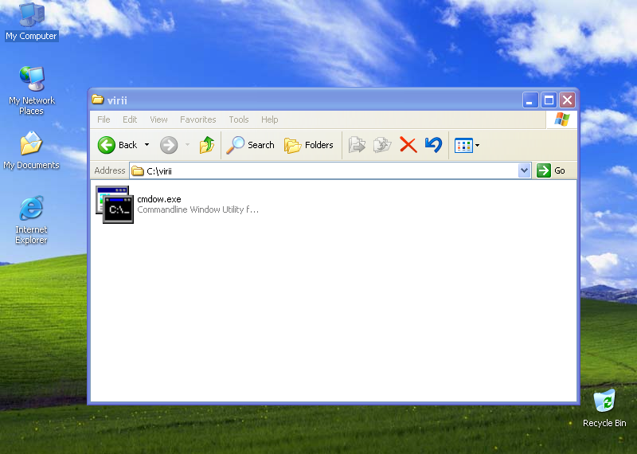The width and height of the screenshot is (637, 454).
Task: Click the Windows flag logo in menu bar
Action: (562, 119)
